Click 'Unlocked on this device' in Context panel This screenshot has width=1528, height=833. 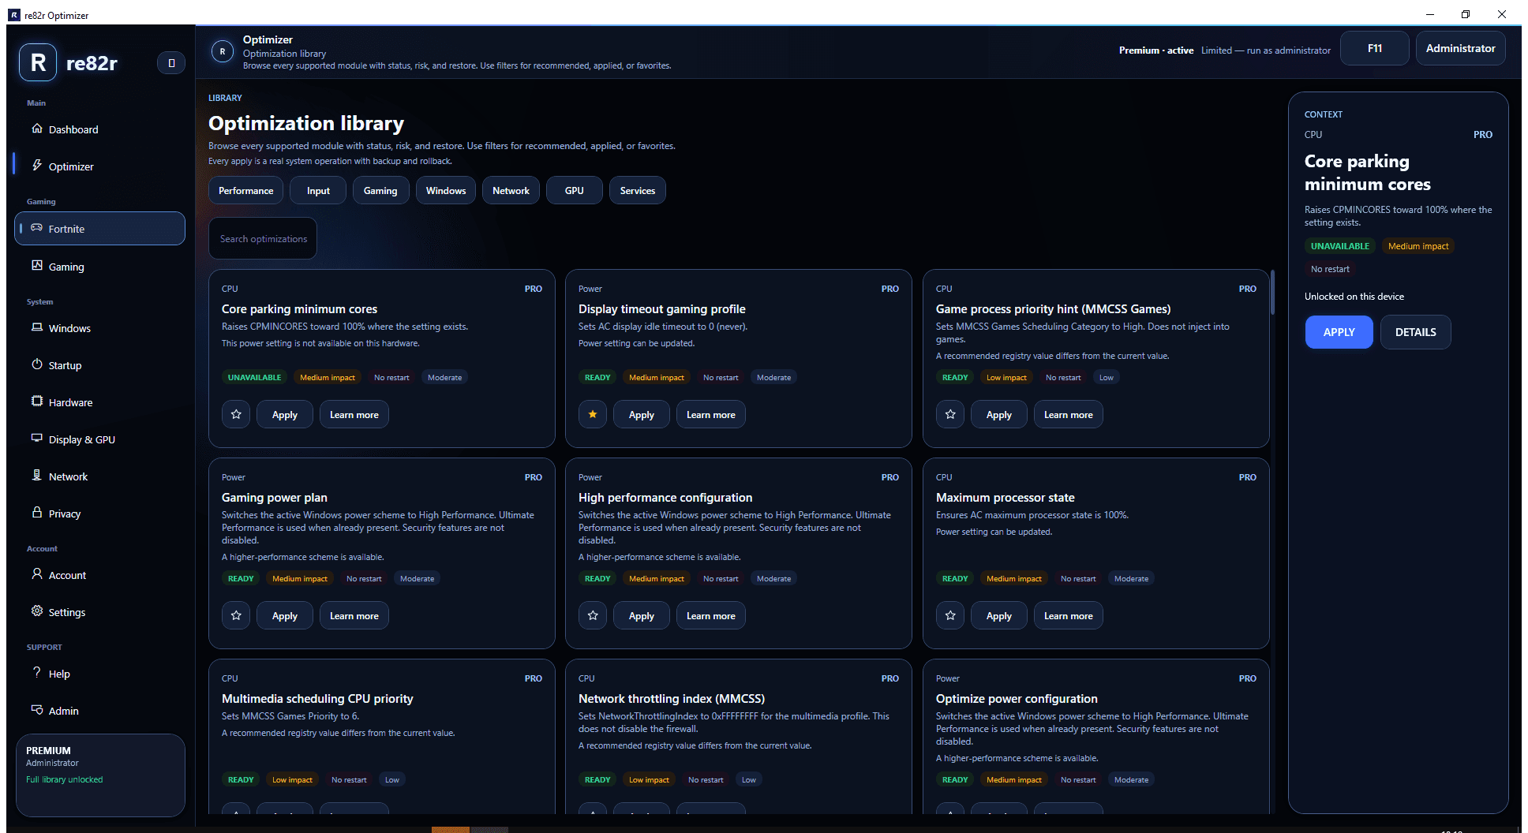coord(1354,297)
